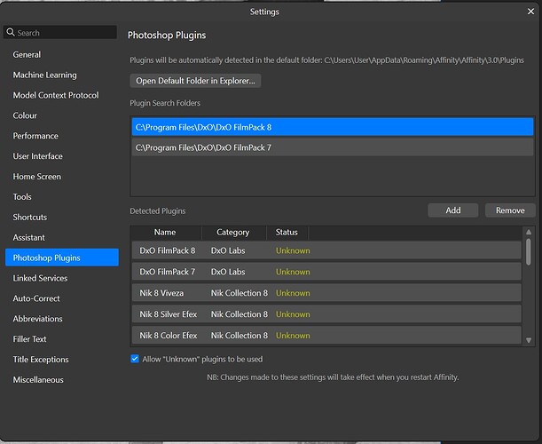Select the DxO FilmPack 7 plugin row
Screen dimensions: 542x444
[x=326, y=272]
